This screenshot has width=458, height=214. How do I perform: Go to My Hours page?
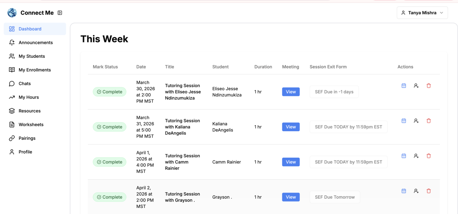pyautogui.click(x=29, y=97)
